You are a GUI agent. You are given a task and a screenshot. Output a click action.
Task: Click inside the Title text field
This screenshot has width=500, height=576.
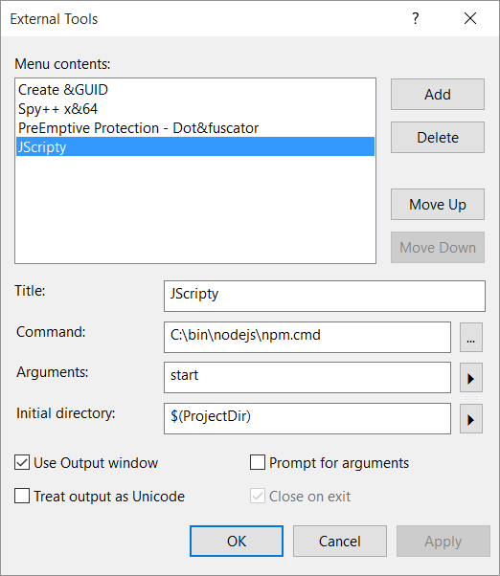point(325,296)
